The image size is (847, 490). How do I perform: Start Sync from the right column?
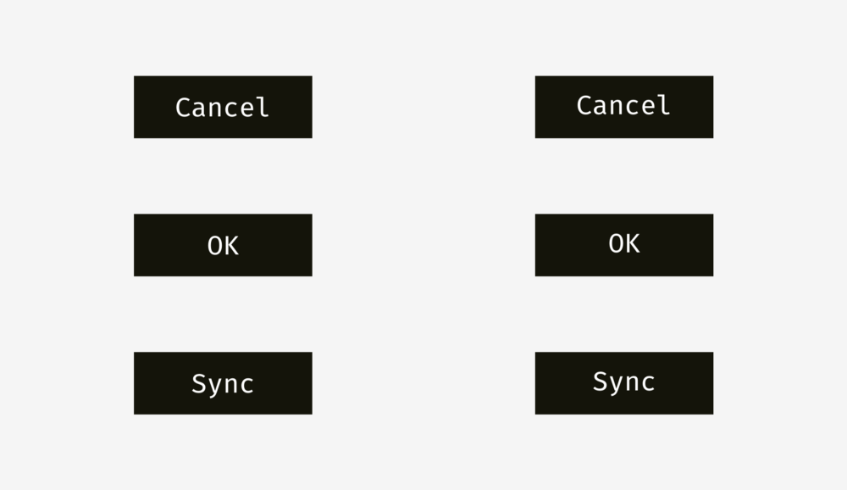tap(624, 383)
